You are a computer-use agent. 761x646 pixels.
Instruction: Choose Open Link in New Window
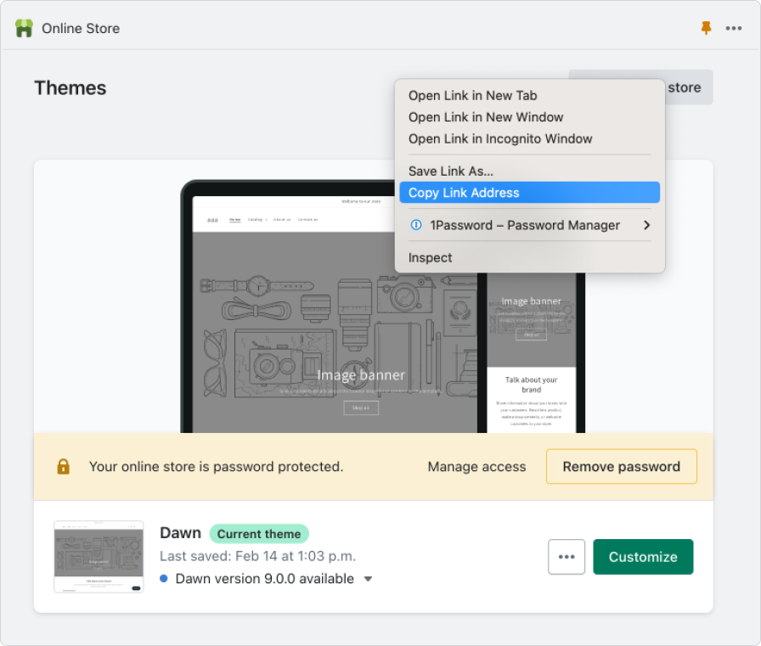pos(529,117)
